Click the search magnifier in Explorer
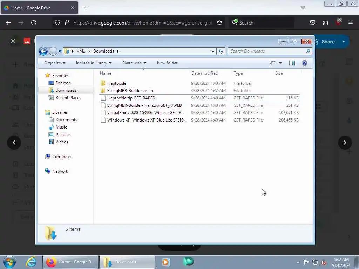 point(308,51)
